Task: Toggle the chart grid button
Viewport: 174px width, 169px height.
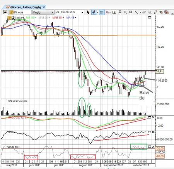Action: [101, 12]
